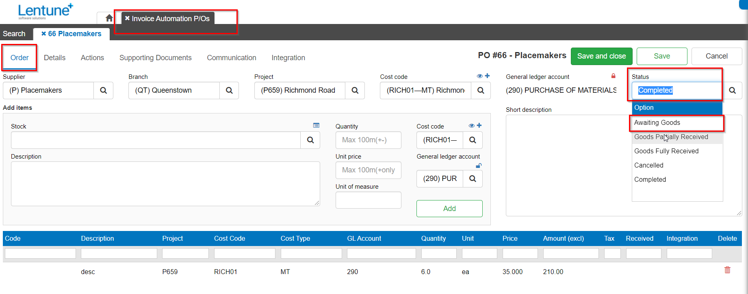The height and width of the screenshot is (294, 748).
Task: Open the Communication tab
Action: (x=231, y=58)
